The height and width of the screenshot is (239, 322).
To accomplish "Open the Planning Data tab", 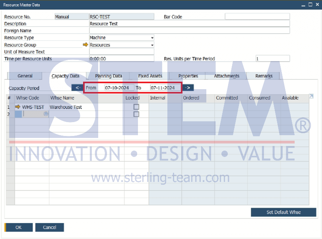I will click(109, 76).
